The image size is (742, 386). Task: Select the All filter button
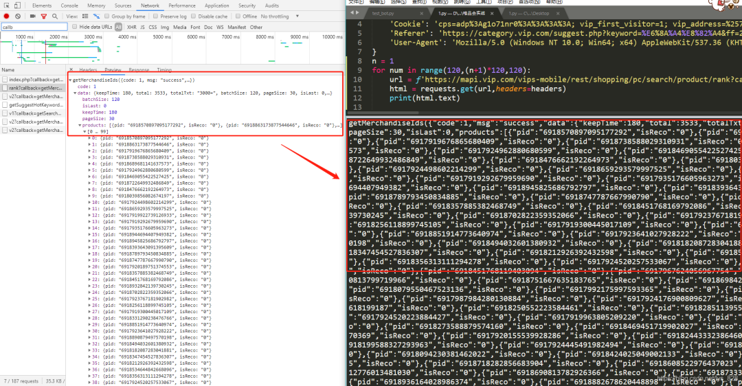tap(118, 27)
